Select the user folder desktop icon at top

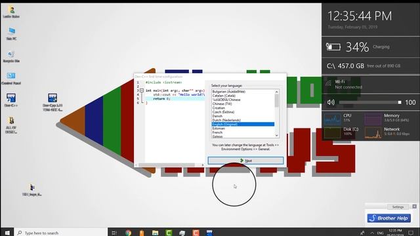click(11, 12)
